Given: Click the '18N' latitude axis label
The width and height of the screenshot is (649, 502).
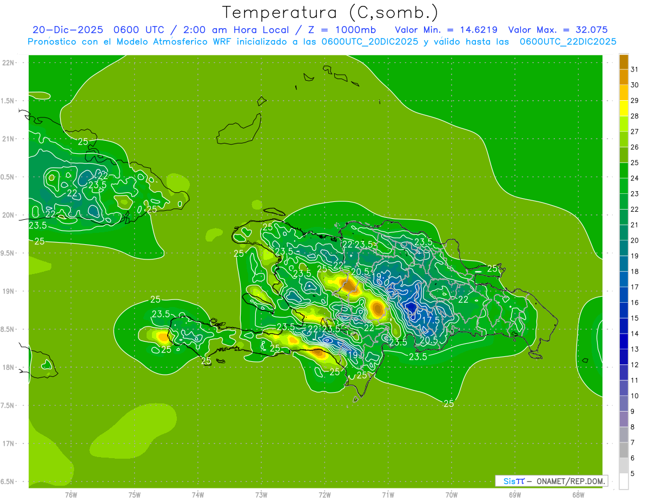Looking at the screenshot, I should (x=9, y=368).
